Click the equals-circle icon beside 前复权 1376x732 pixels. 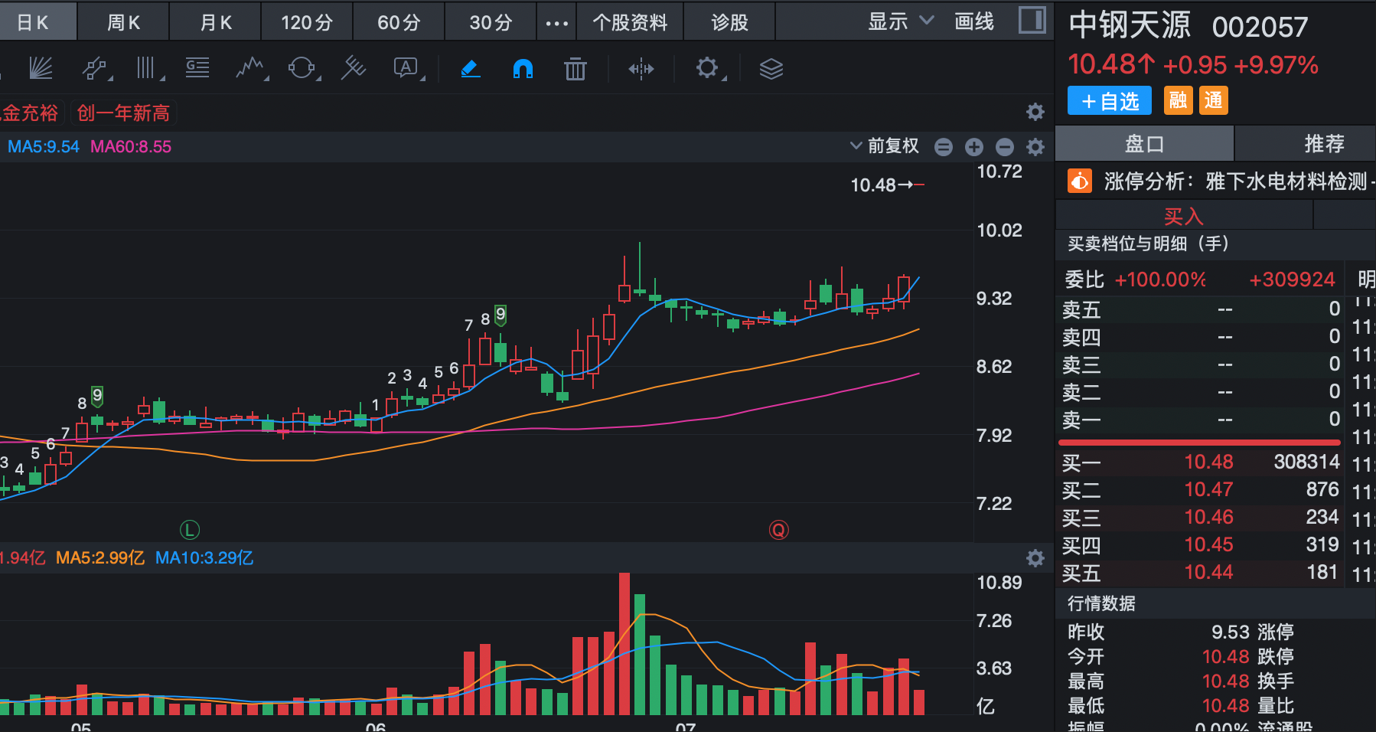[944, 147]
